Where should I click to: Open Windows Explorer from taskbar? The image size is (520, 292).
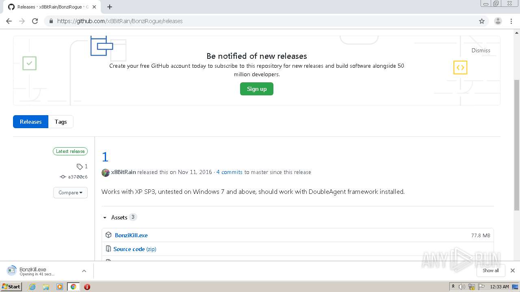click(x=46, y=287)
